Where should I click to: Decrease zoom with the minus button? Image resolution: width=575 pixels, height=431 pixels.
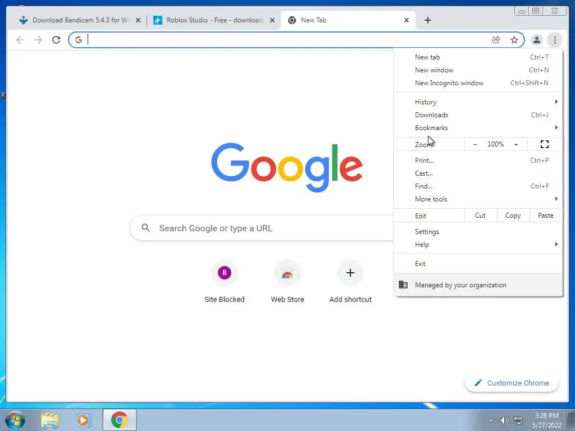475,144
